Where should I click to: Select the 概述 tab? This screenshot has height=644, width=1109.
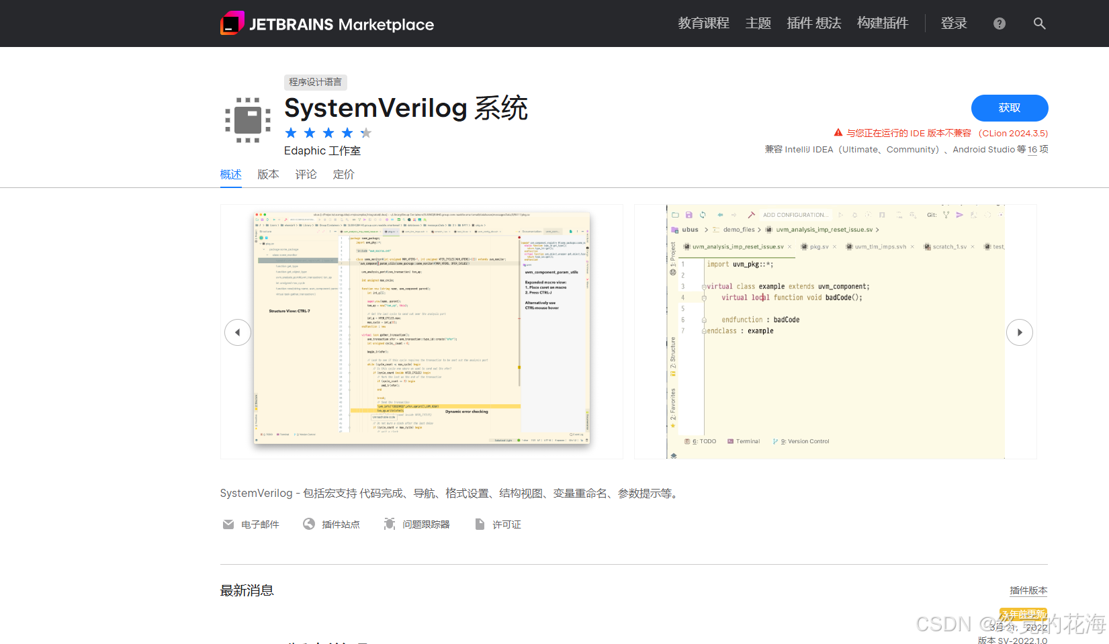coord(231,175)
